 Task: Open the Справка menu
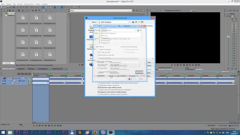tap(45, 4)
